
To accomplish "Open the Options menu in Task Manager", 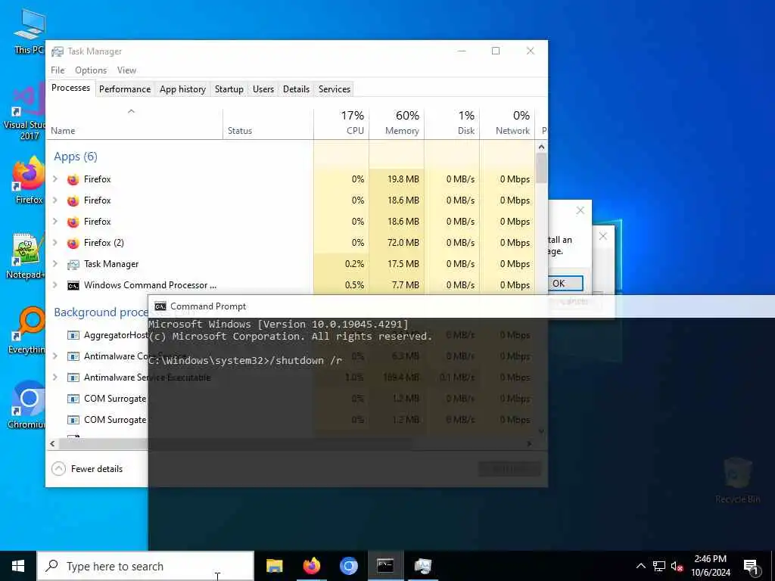I will point(91,70).
